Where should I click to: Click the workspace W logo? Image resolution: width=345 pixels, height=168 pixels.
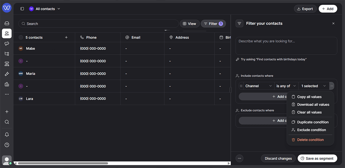(7, 8)
